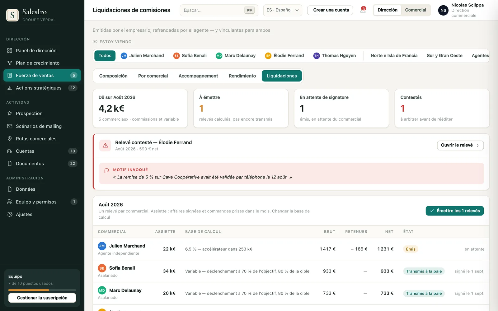Click the motif invoqué speech bubble icon

pos(106,170)
